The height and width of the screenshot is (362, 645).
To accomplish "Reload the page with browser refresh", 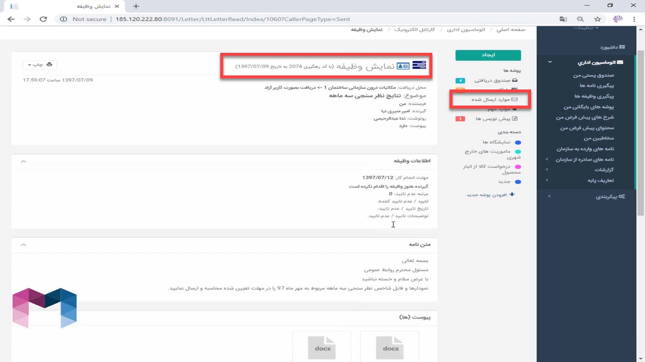I will click(x=43, y=19).
